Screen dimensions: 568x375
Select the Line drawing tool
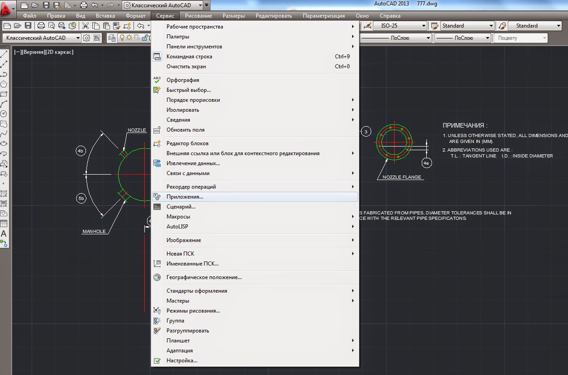(x=4, y=54)
